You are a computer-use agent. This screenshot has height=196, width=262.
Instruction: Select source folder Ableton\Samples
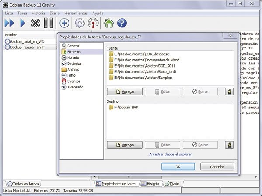click(x=140, y=78)
